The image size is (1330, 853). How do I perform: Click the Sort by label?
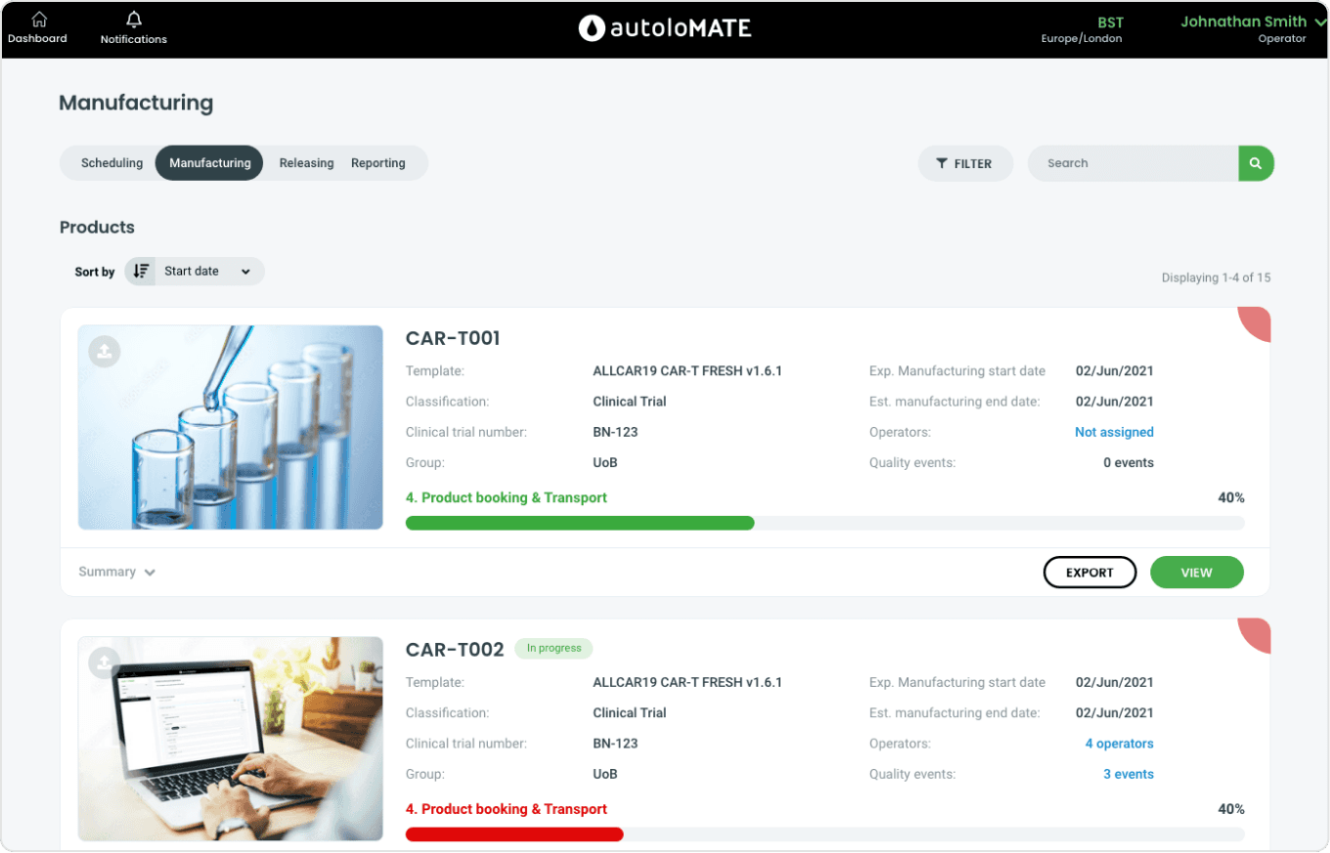pos(95,272)
